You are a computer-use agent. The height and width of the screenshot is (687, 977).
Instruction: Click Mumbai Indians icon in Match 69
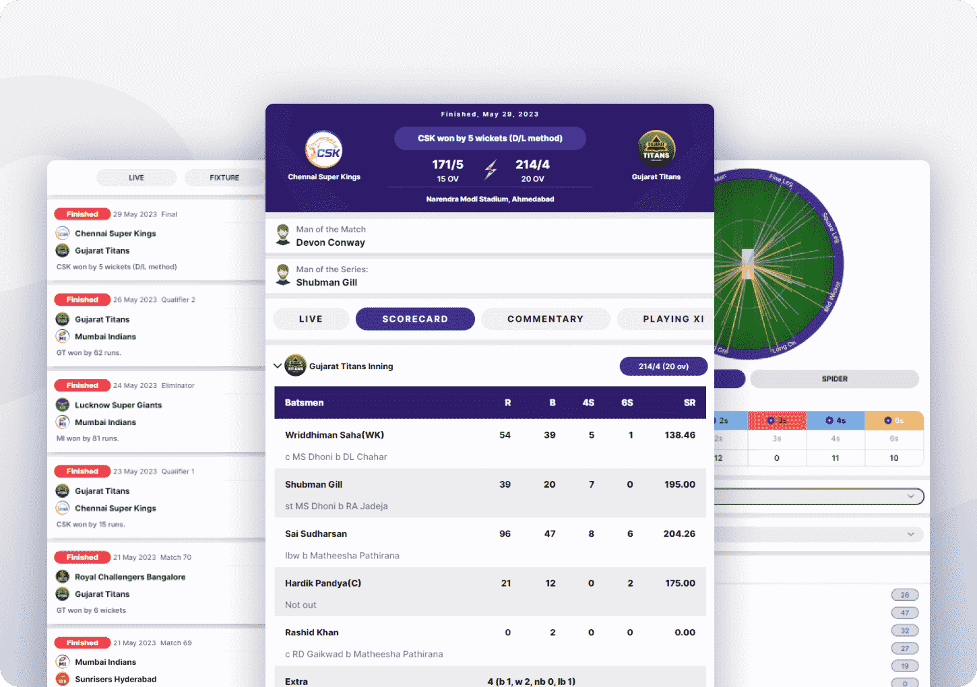click(63, 662)
